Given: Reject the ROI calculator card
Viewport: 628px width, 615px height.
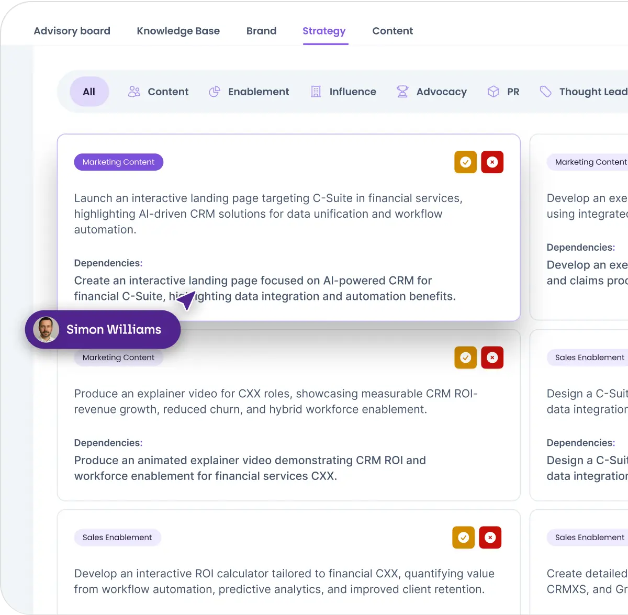Looking at the screenshot, I should click(490, 538).
